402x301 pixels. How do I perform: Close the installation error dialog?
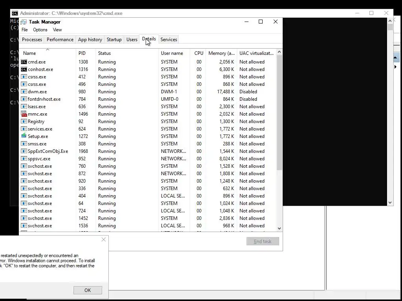coord(104,239)
